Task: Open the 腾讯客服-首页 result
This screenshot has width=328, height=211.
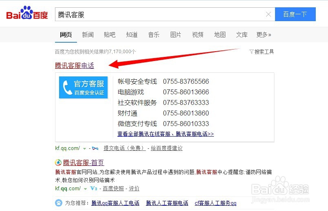Action: (84, 163)
